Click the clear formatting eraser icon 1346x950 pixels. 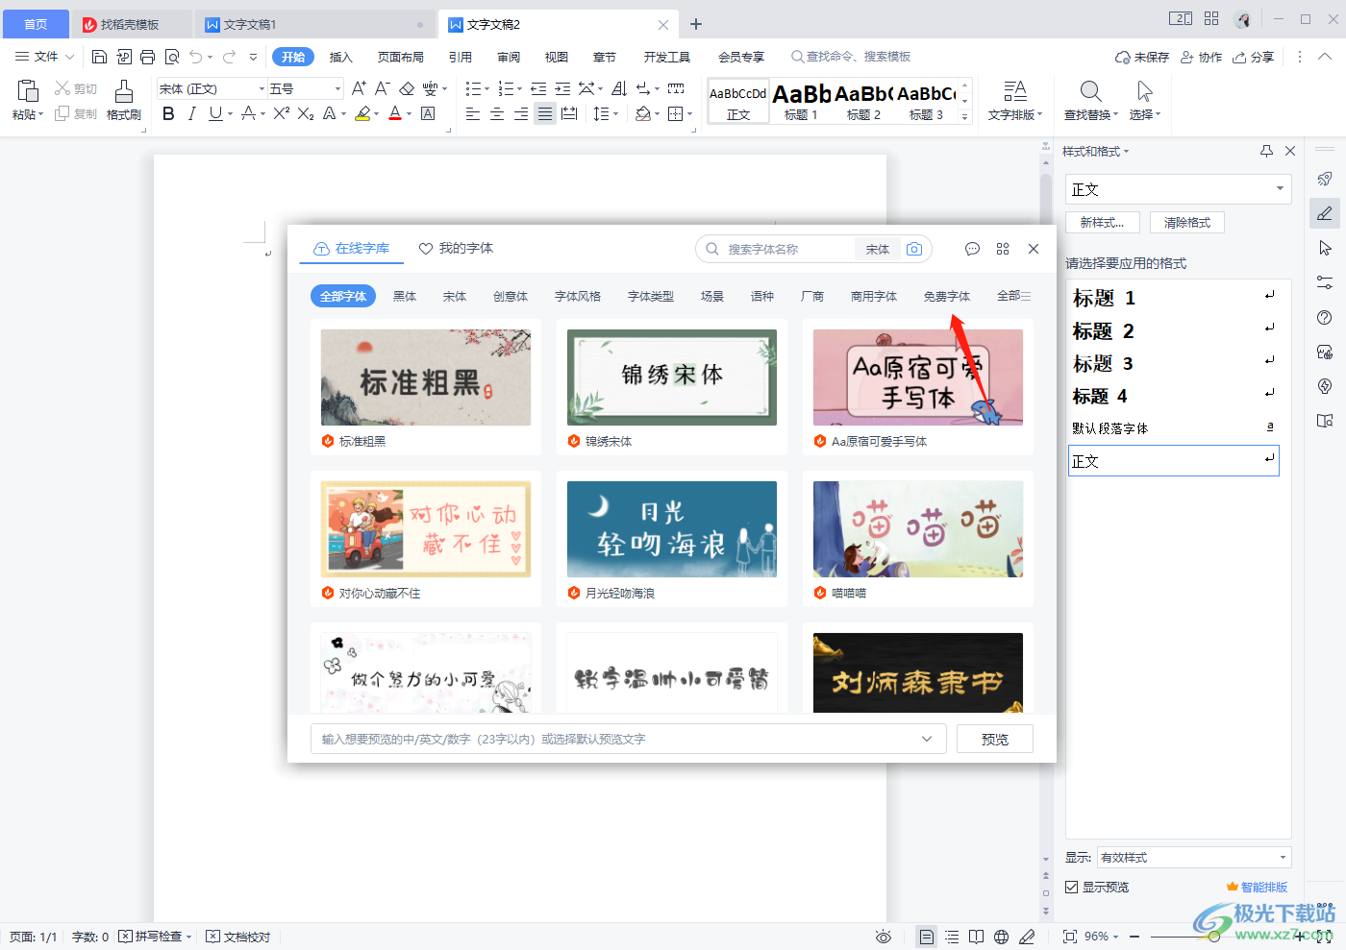click(x=407, y=88)
